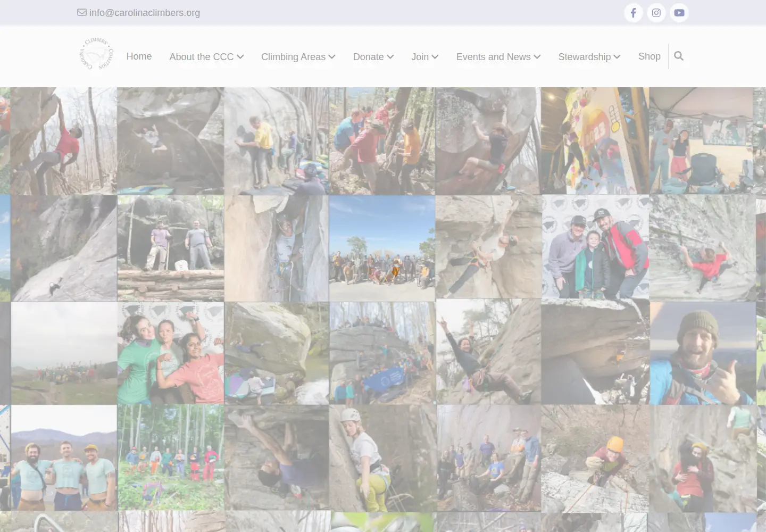Image resolution: width=766 pixels, height=532 pixels.
Task: Open photo of large group under blue sky
Action: (x=382, y=248)
